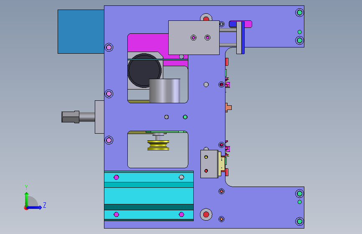Pick the yellow grooved pulley wheel
The height and width of the screenshot is (234, 362).
[158, 145]
